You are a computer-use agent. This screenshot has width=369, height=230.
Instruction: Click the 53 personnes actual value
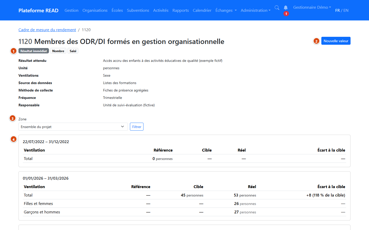pyautogui.click(x=245, y=195)
